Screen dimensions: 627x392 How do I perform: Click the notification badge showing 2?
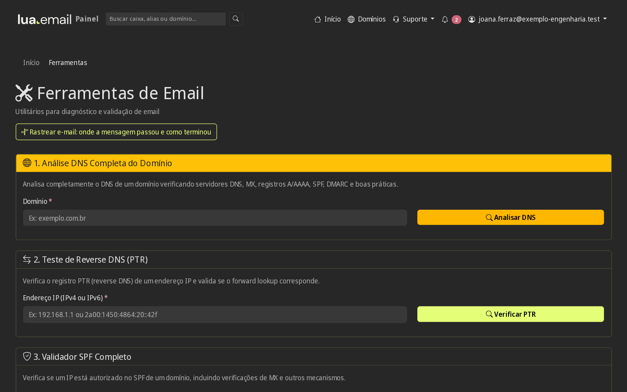pos(456,20)
